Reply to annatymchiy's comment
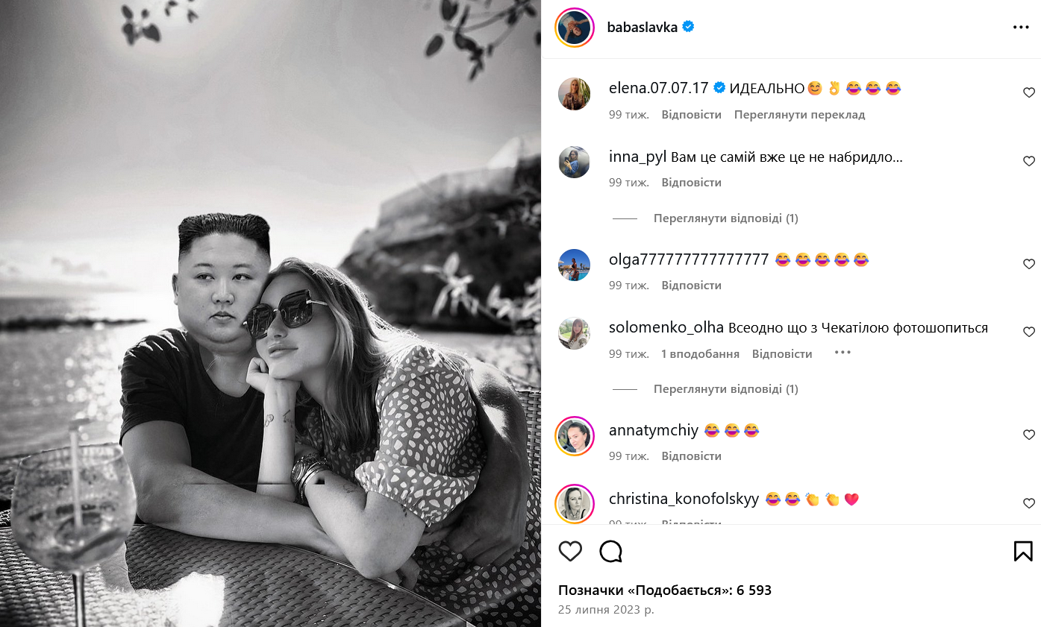The width and height of the screenshot is (1041, 627). tap(691, 456)
